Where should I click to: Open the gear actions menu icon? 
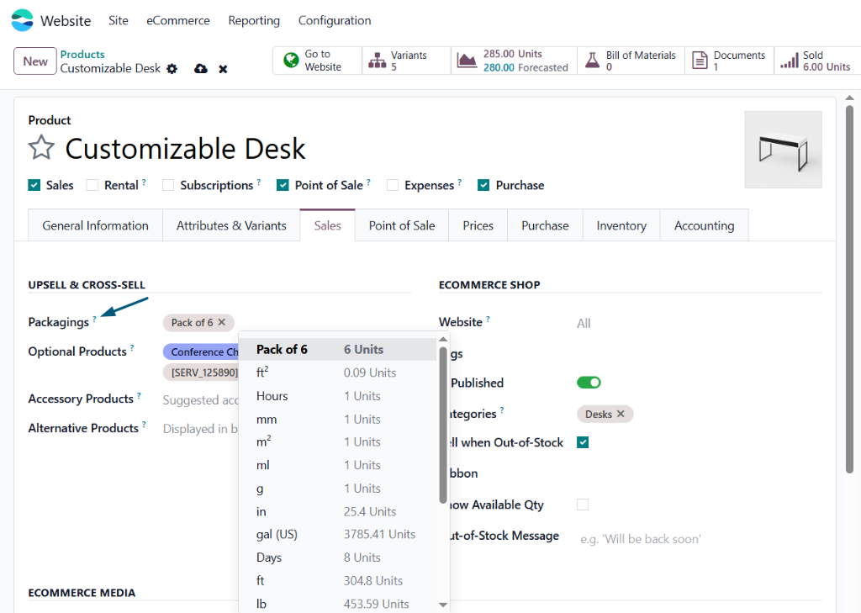click(x=172, y=69)
